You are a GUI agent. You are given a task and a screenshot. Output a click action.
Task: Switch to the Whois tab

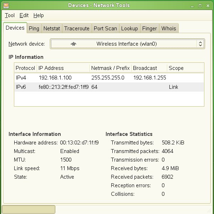[x=169, y=29]
